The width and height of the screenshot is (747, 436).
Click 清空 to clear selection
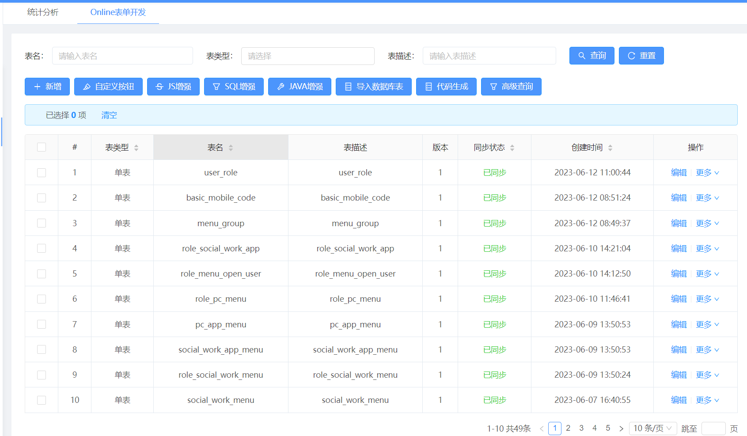(x=109, y=115)
